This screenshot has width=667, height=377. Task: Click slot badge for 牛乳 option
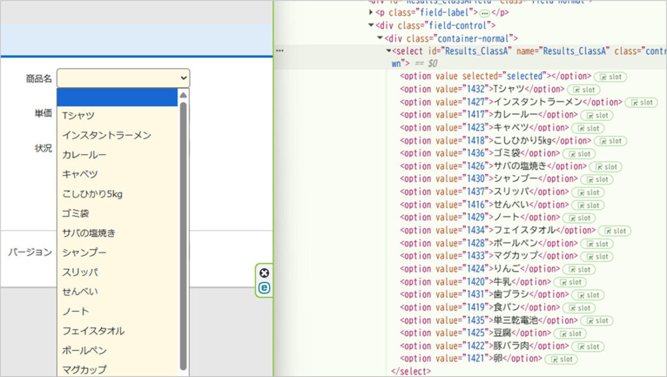570,282
